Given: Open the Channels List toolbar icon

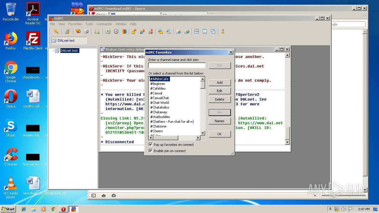Looking at the screenshot, I should coord(86,31).
